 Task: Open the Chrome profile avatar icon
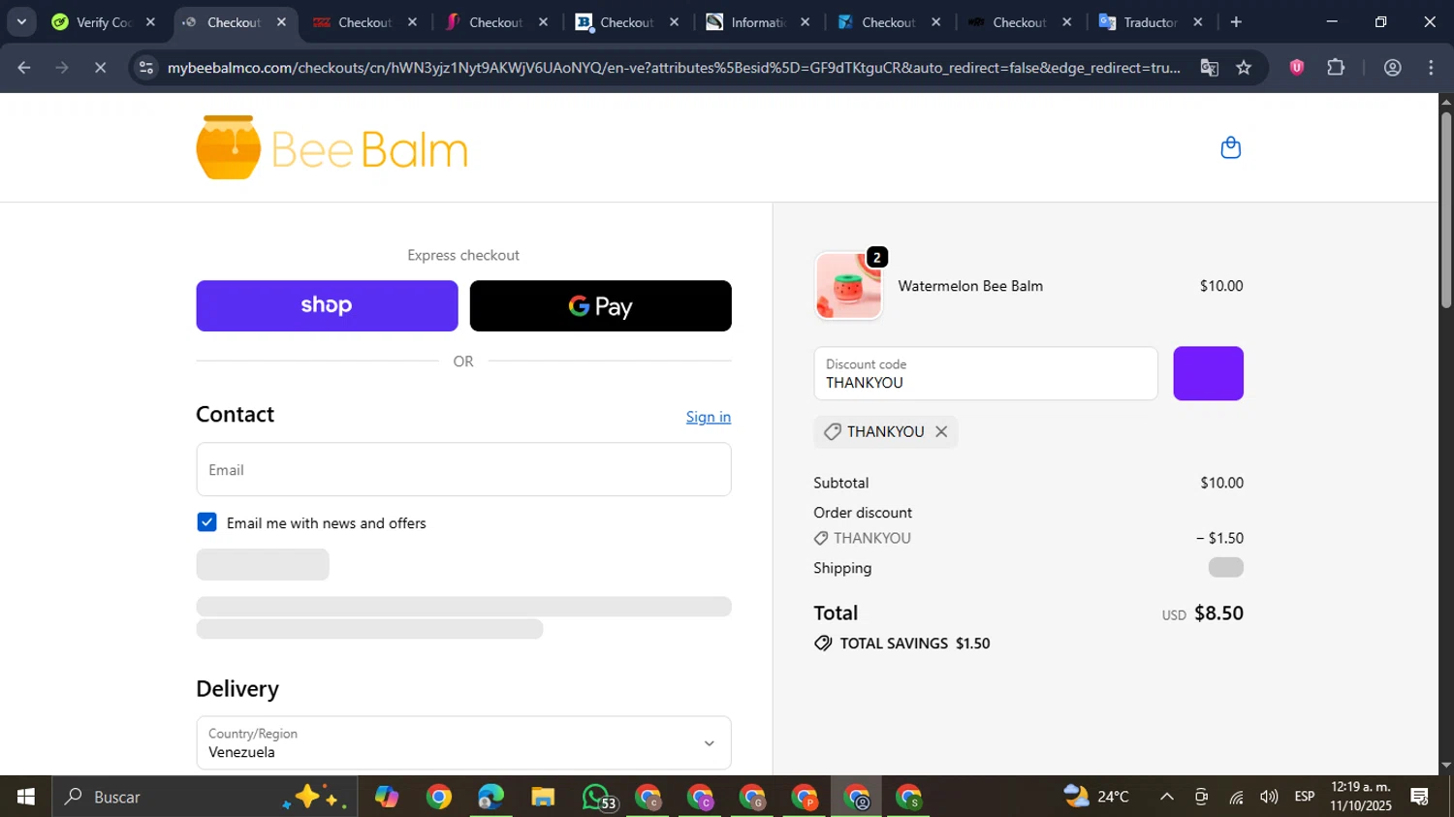[x=1392, y=67]
